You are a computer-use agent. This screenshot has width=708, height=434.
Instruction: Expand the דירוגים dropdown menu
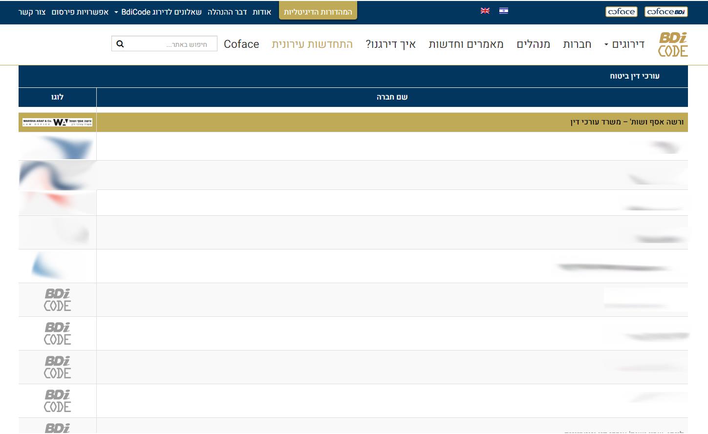624,44
